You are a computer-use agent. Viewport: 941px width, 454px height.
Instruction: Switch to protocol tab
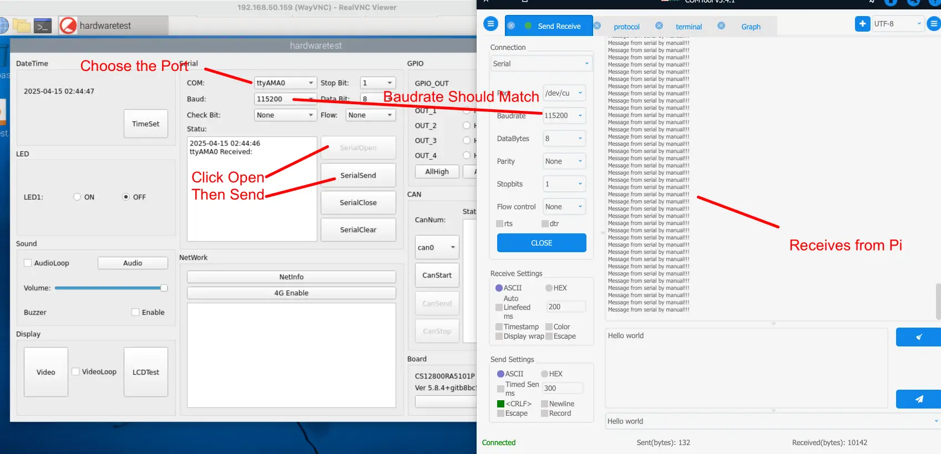click(626, 27)
